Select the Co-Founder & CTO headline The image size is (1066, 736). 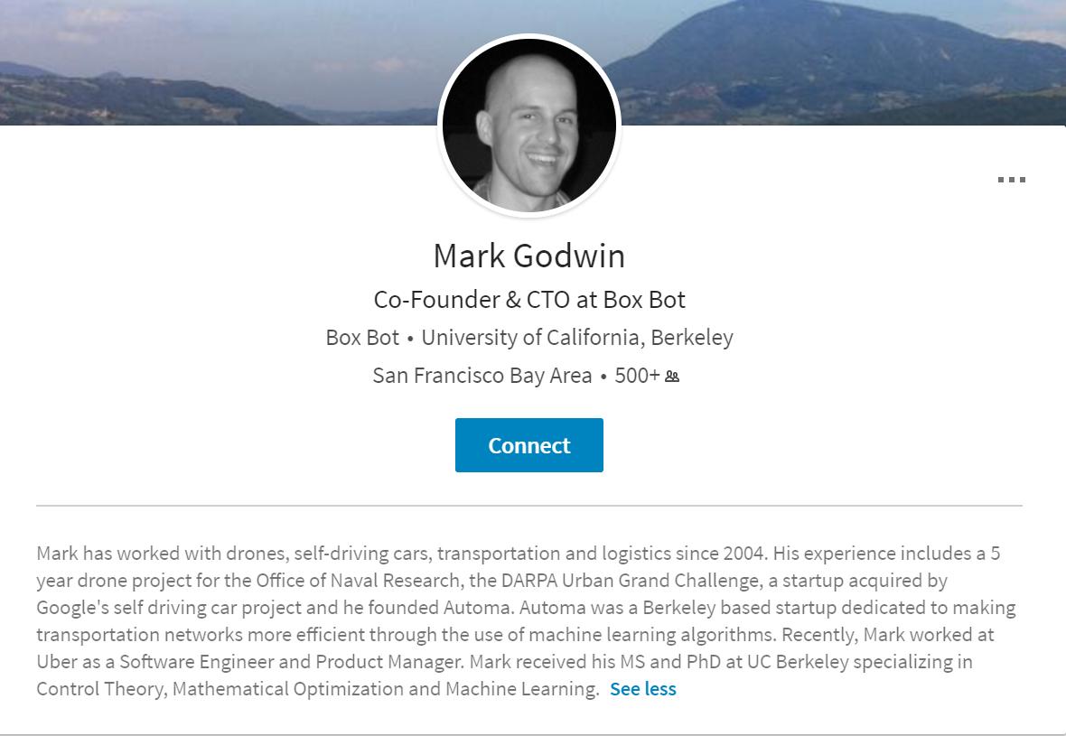(x=529, y=299)
